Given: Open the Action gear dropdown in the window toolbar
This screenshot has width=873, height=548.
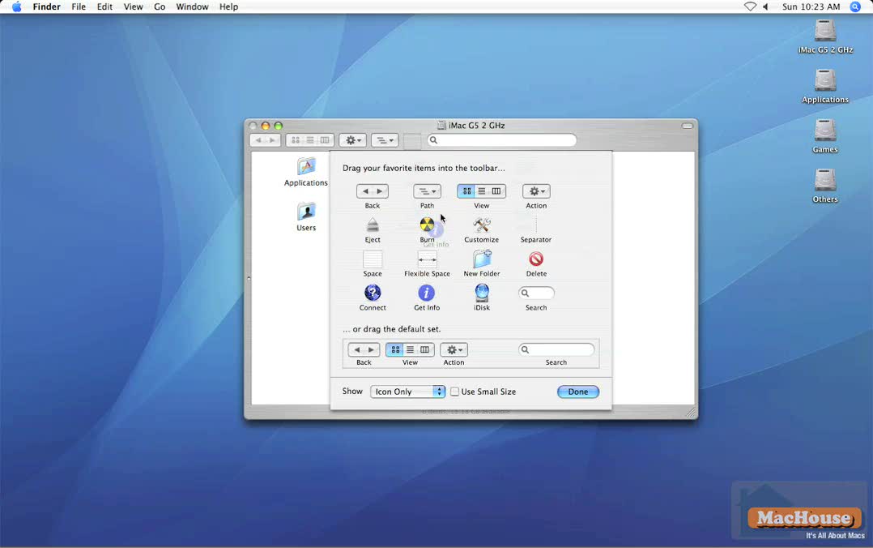Looking at the screenshot, I should pos(353,140).
